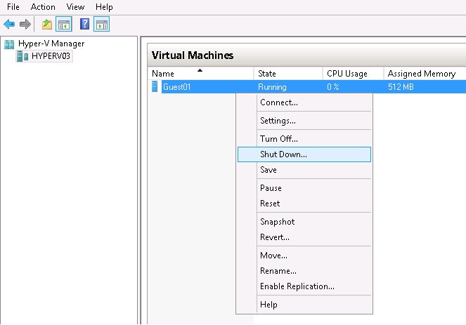Choose Pause from the context menu
The image size is (466, 325).
[304, 188]
